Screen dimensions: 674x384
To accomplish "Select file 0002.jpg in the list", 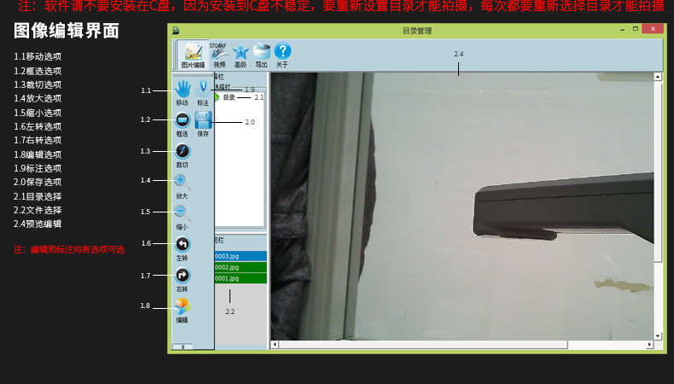I will coord(241,267).
